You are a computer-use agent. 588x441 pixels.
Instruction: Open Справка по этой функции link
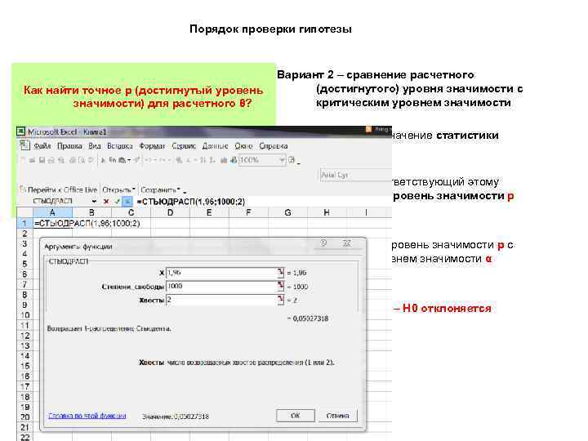pos(87,416)
